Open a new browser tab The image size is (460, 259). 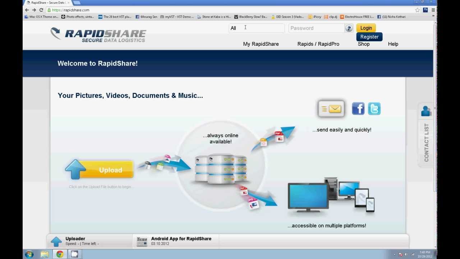[x=77, y=3]
